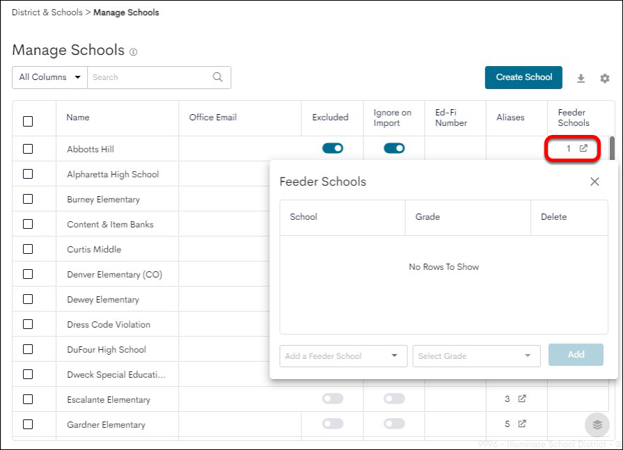Click the Alpharetta High School name
The width and height of the screenshot is (623, 450).
tap(113, 174)
